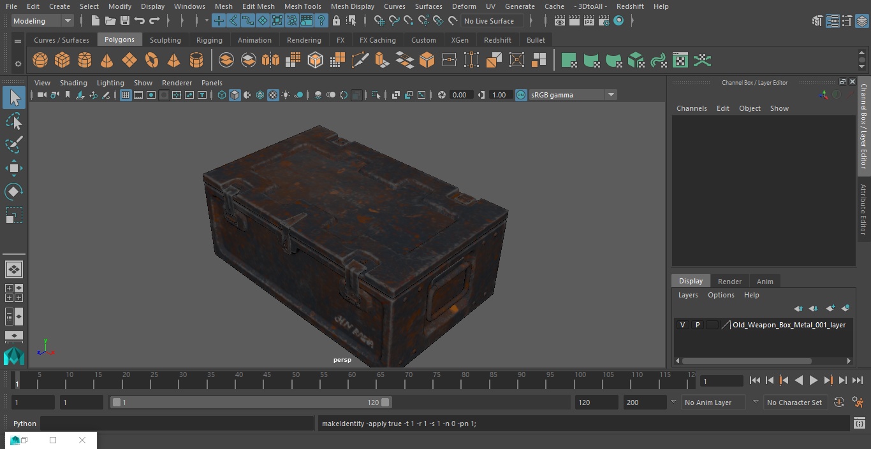Click the open scene folder icon
The width and height of the screenshot is (871, 449).
coord(110,21)
